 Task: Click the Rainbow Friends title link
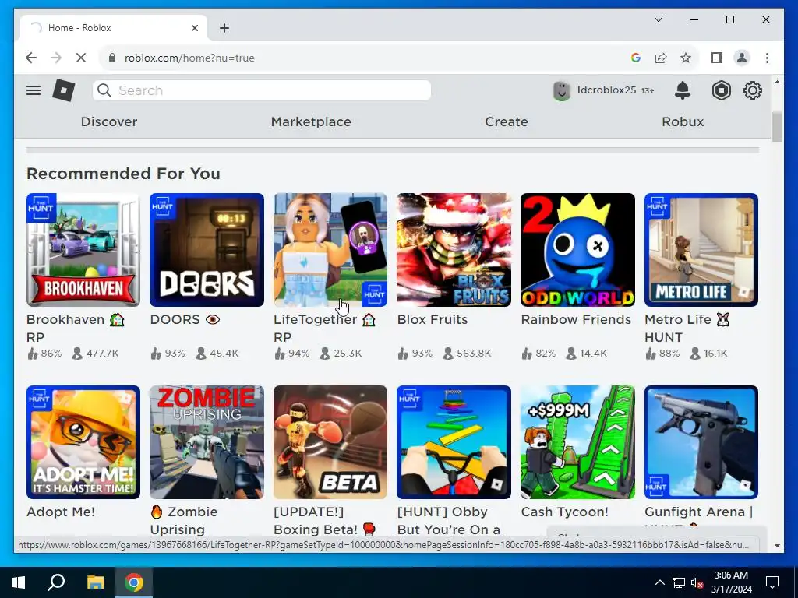point(576,319)
